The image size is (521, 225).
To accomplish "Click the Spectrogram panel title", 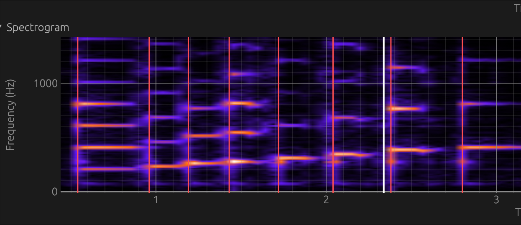I will (x=38, y=28).
